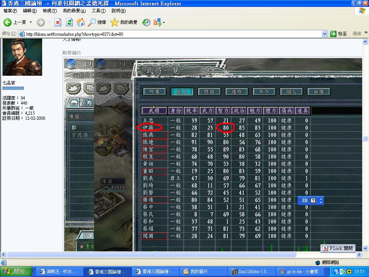Expand the address bar dropdown
369x277 pixels.
pyautogui.click(x=325, y=34)
